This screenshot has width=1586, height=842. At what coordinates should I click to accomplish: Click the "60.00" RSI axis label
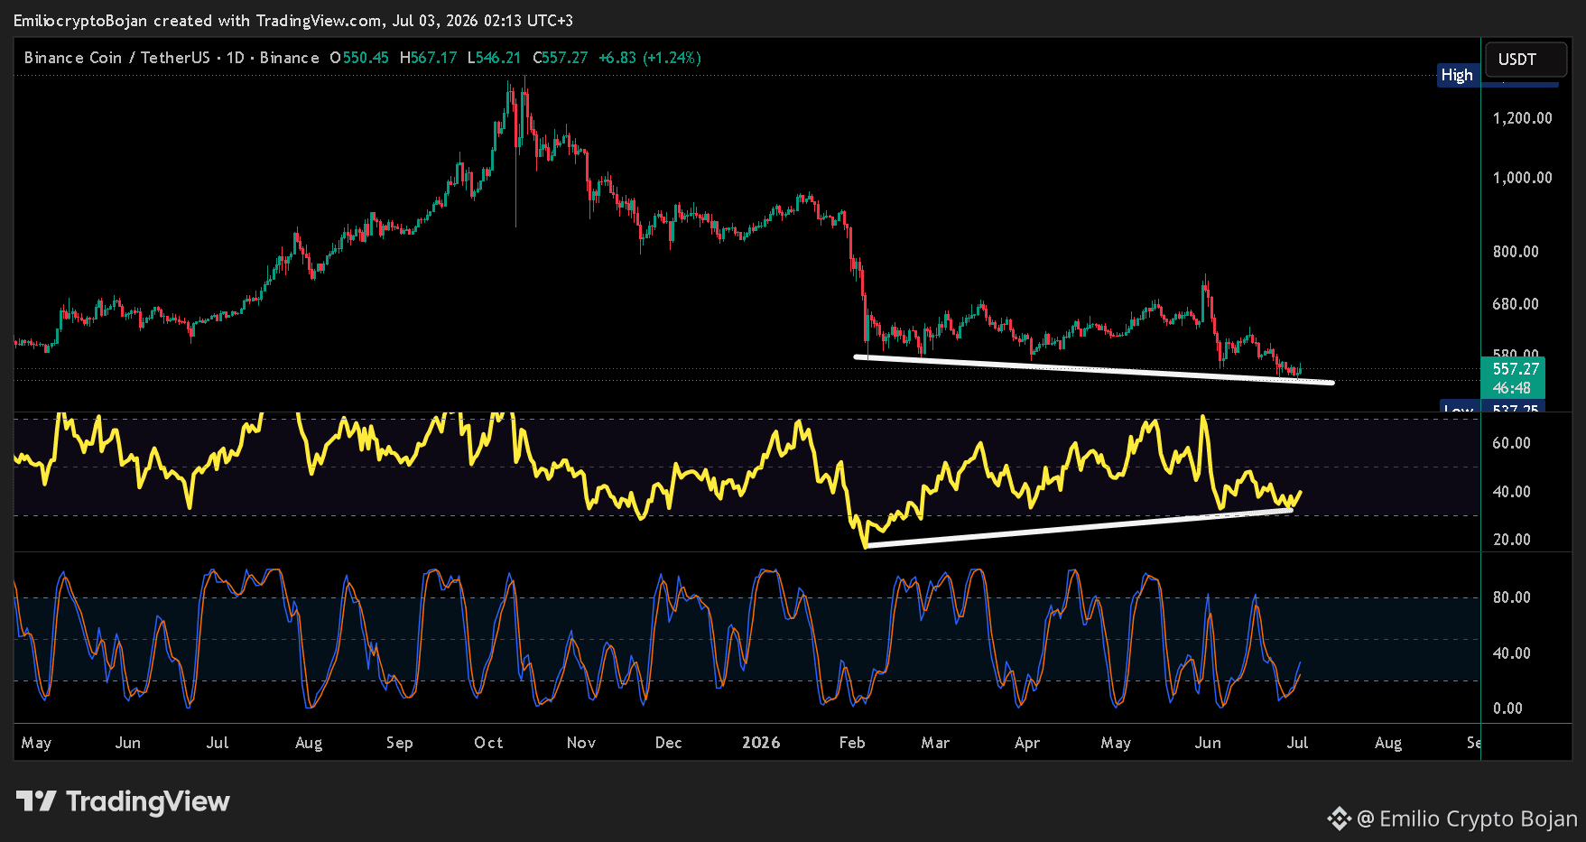(1512, 443)
